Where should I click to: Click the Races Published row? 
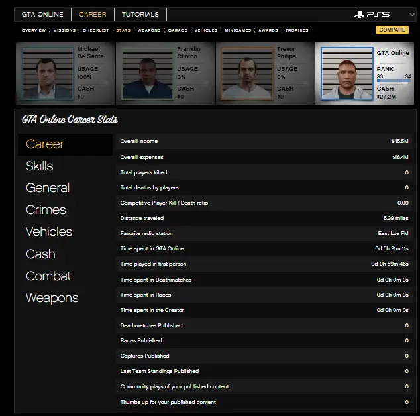[264, 340]
